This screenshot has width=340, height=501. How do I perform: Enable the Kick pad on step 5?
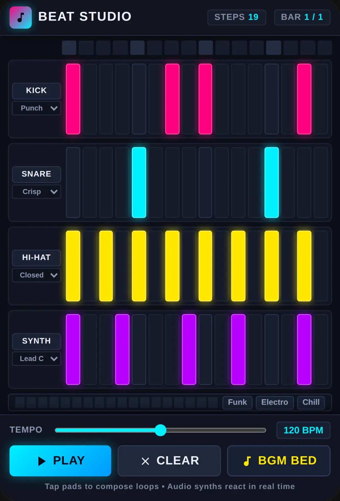click(x=139, y=99)
